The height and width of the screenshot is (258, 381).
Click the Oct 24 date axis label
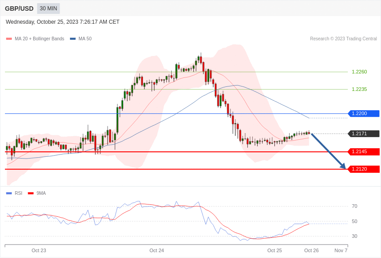[157, 250]
